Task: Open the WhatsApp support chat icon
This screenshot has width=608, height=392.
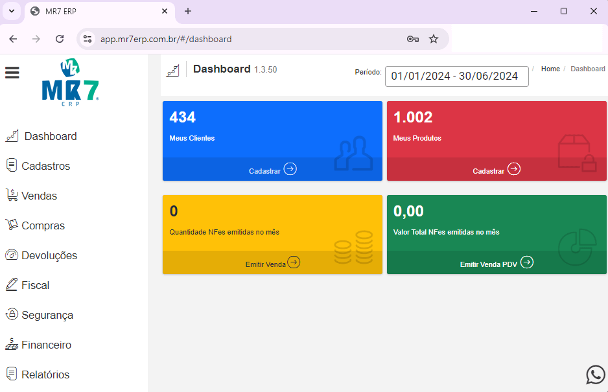Action: pyautogui.click(x=595, y=375)
